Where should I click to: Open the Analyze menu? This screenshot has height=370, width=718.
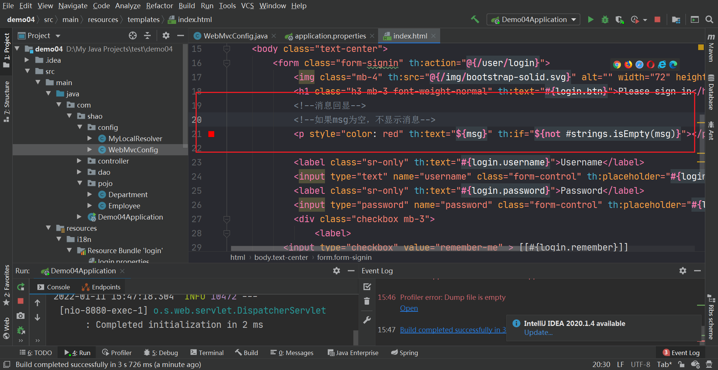click(128, 6)
